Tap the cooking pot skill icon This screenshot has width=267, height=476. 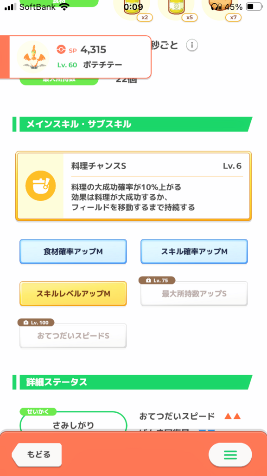[40, 185]
